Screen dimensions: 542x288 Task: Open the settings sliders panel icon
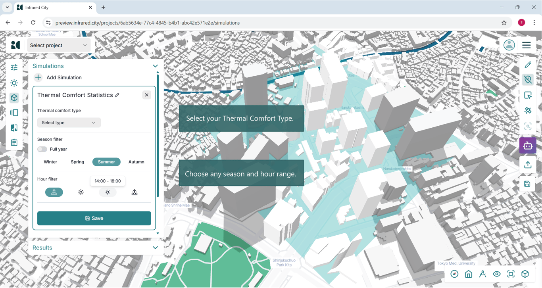[x=14, y=67]
